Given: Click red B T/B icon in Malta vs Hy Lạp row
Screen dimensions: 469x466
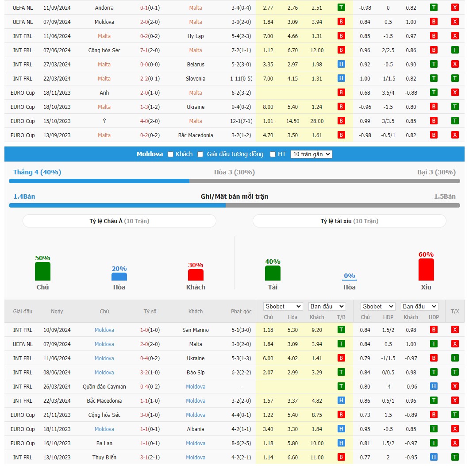Looking at the screenshot, I should pos(341,36).
